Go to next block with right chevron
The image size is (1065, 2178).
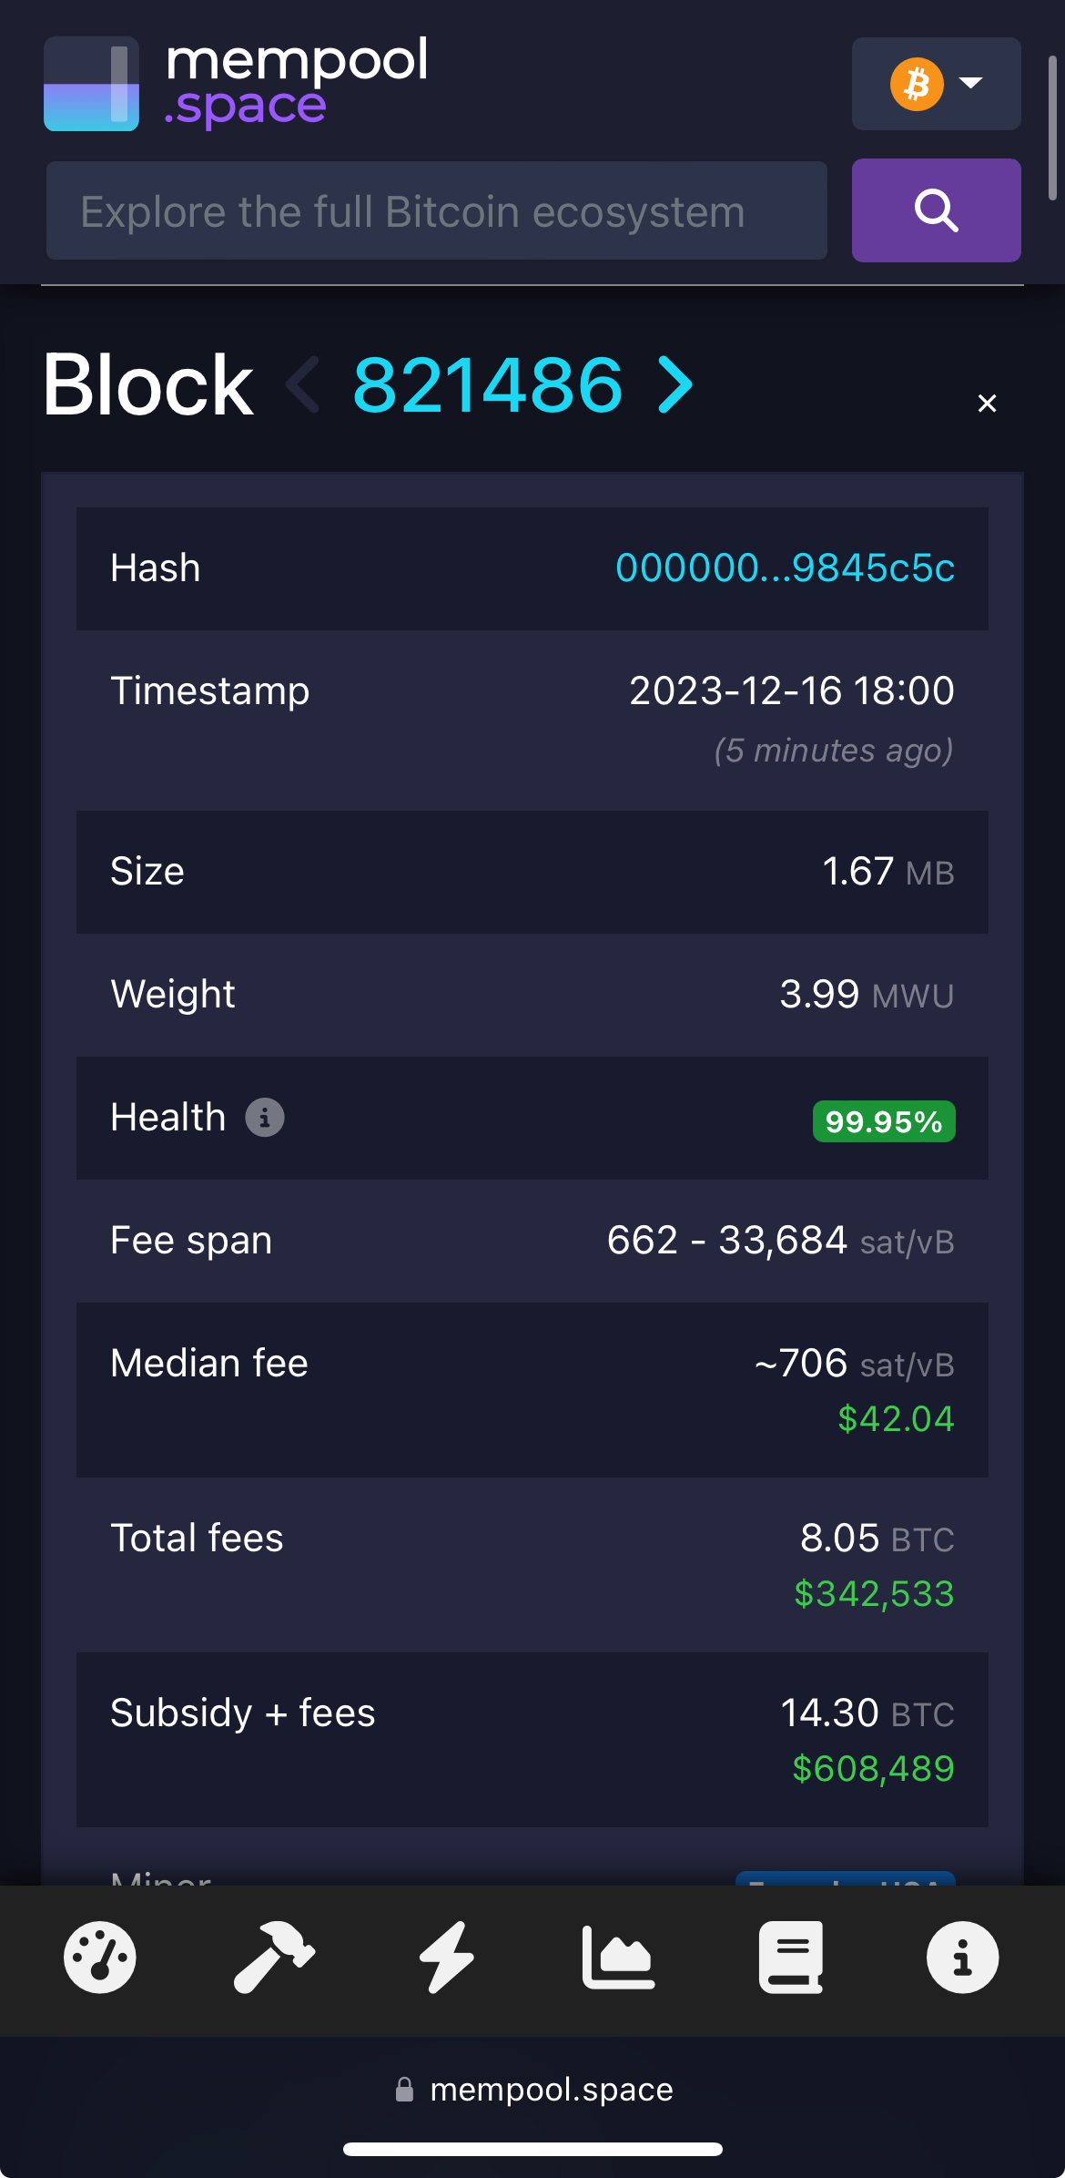tap(676, 384)
